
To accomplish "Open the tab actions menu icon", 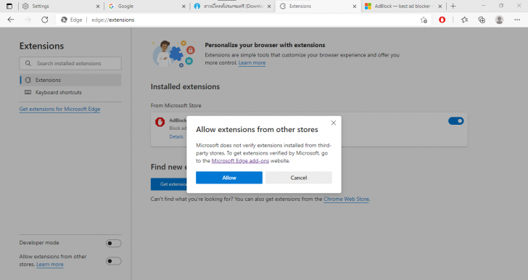I will (x=9, y=6).
